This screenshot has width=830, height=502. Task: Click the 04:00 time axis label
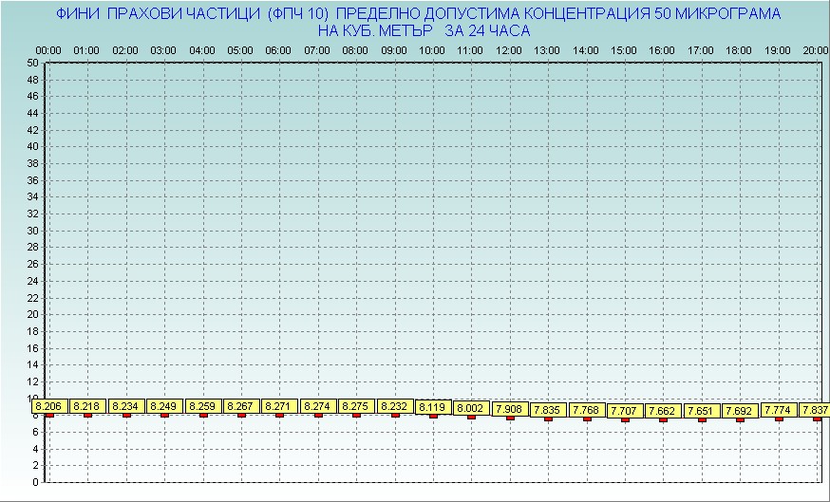coord(202,51)
